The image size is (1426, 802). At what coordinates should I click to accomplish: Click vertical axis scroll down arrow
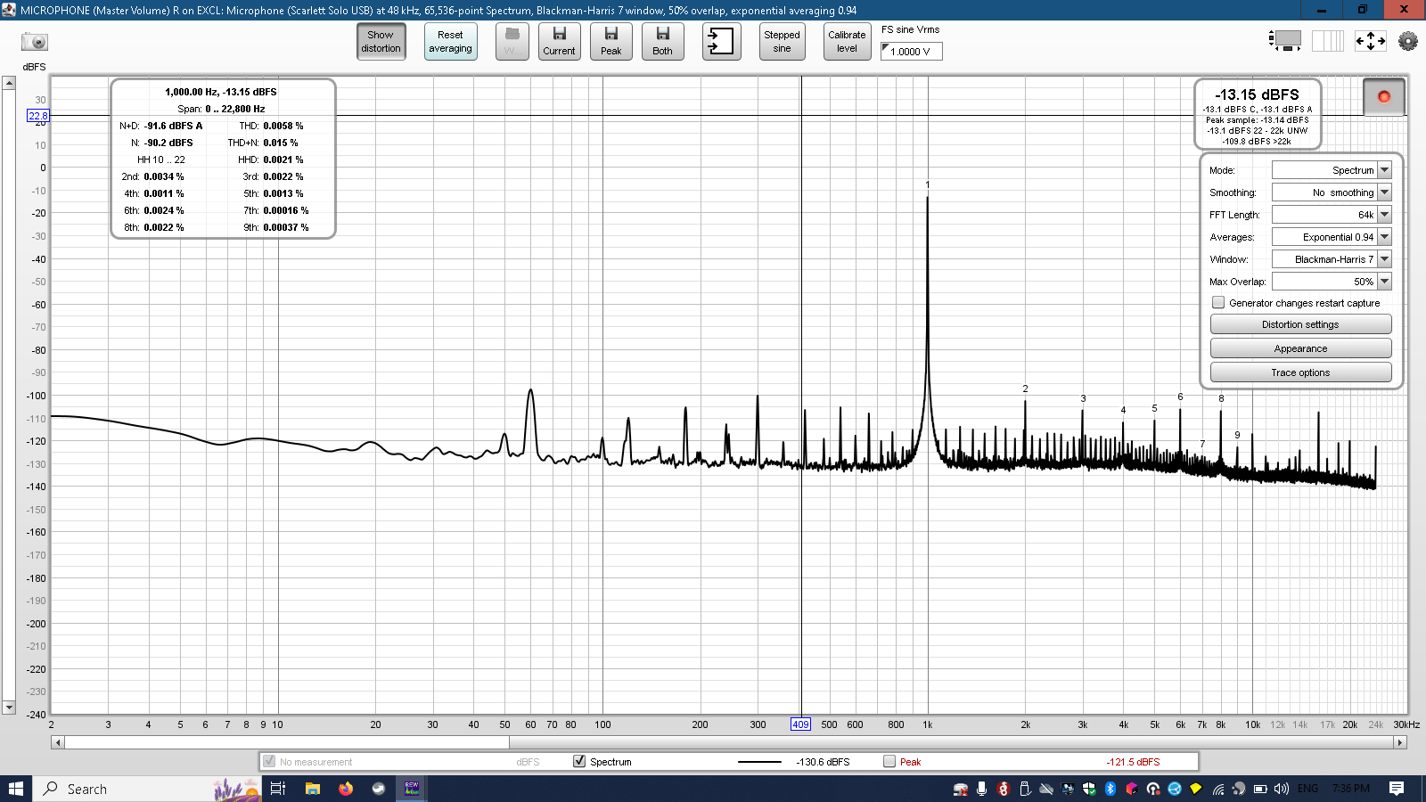(9, 708)
